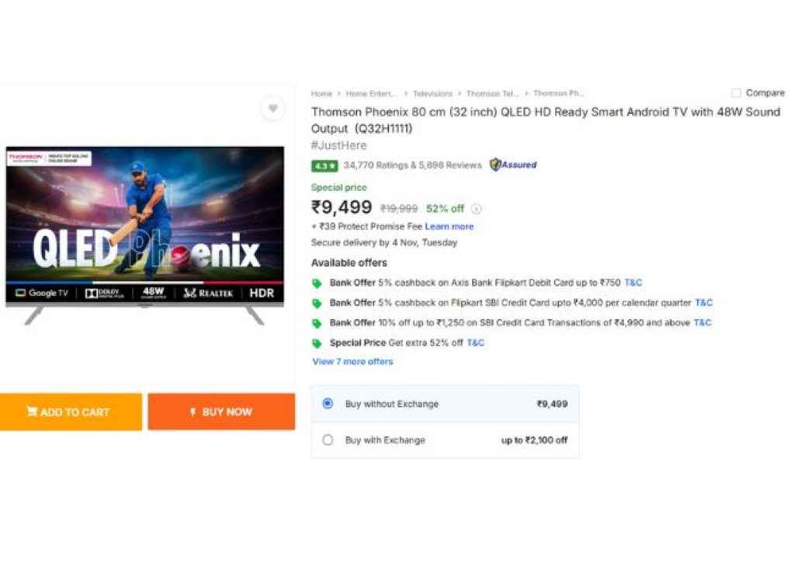
Task: Click the green 4.3 star rating badge
Action: [325, 165]
